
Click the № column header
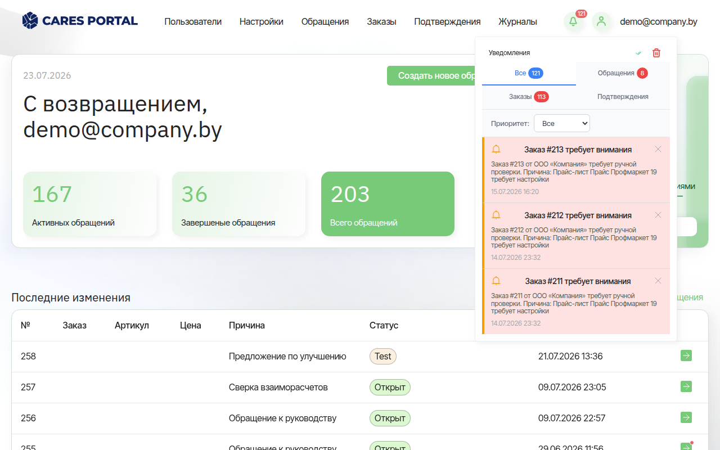pos(25,325)
